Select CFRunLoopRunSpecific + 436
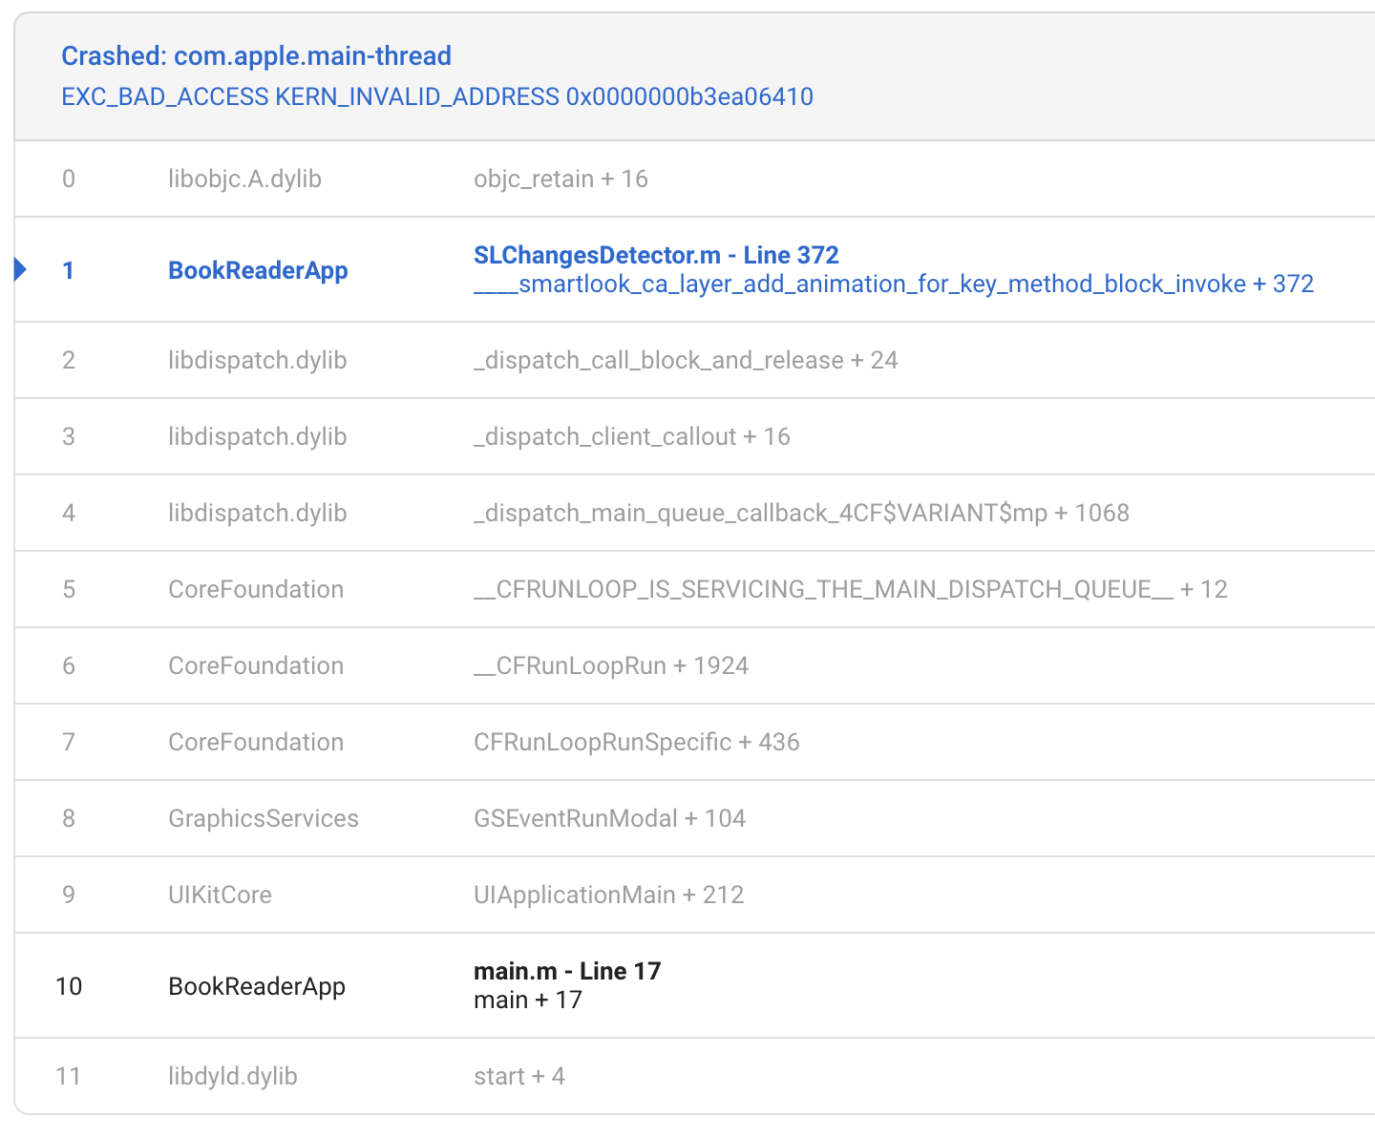Viewport: 1375px width, 1138px height. 637,742
